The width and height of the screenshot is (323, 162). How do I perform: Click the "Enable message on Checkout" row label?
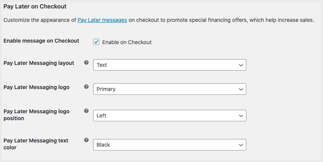tap(41, 41)
